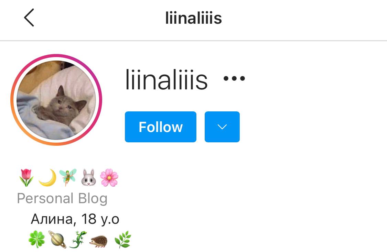Viewport: 387px width, 252px height.
Task: Go back using the left chevron arrow
Action: 29,18
